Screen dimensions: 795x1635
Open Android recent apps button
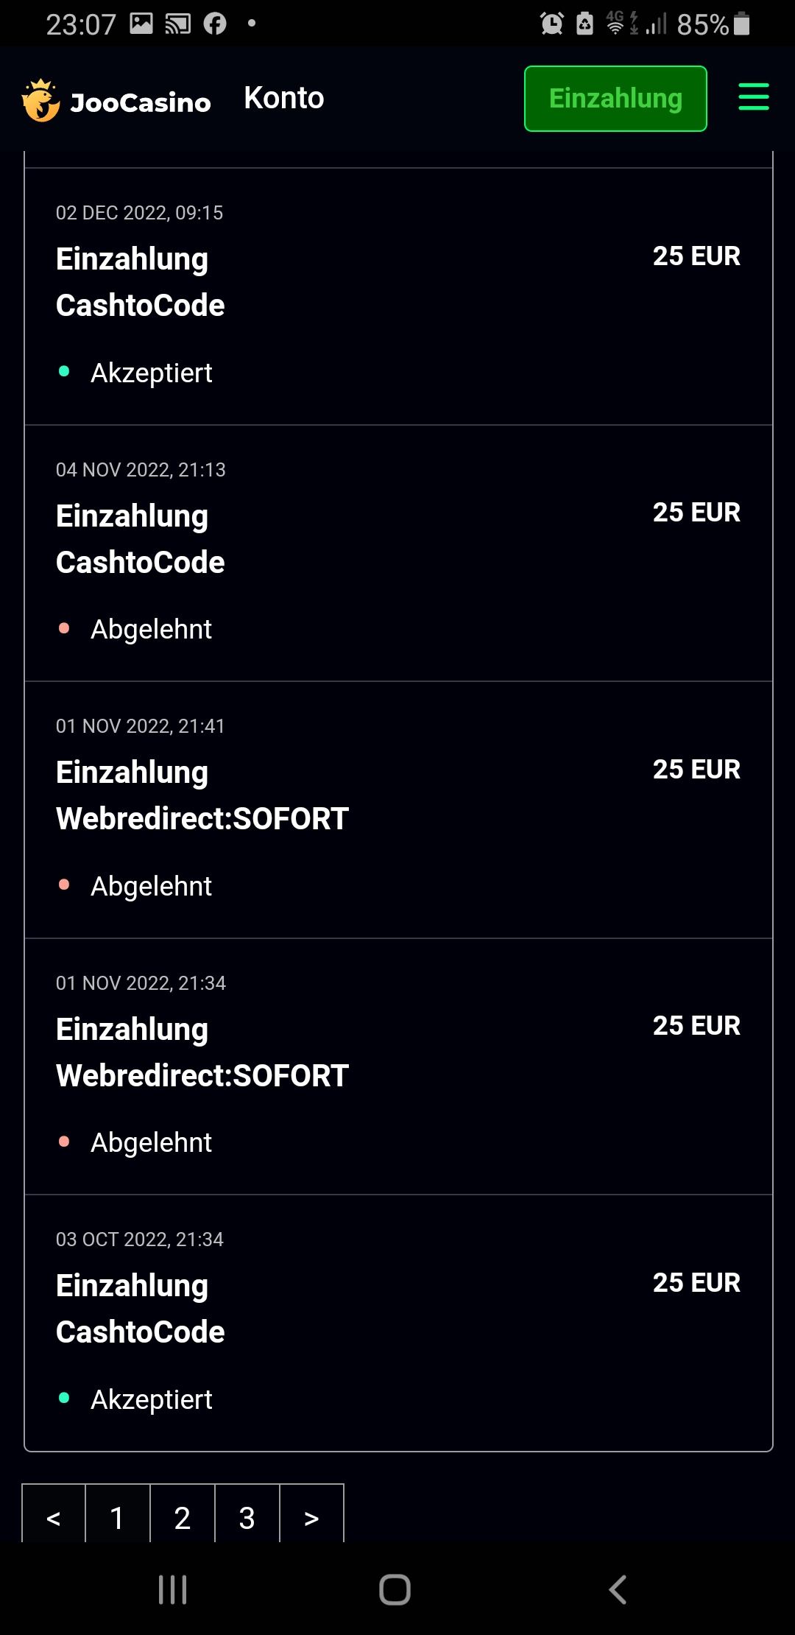pos(173,1589)
